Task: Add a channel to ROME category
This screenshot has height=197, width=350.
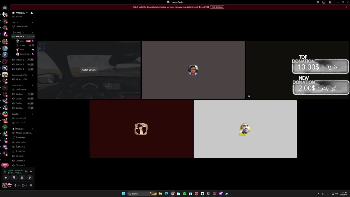Action: 33,33
